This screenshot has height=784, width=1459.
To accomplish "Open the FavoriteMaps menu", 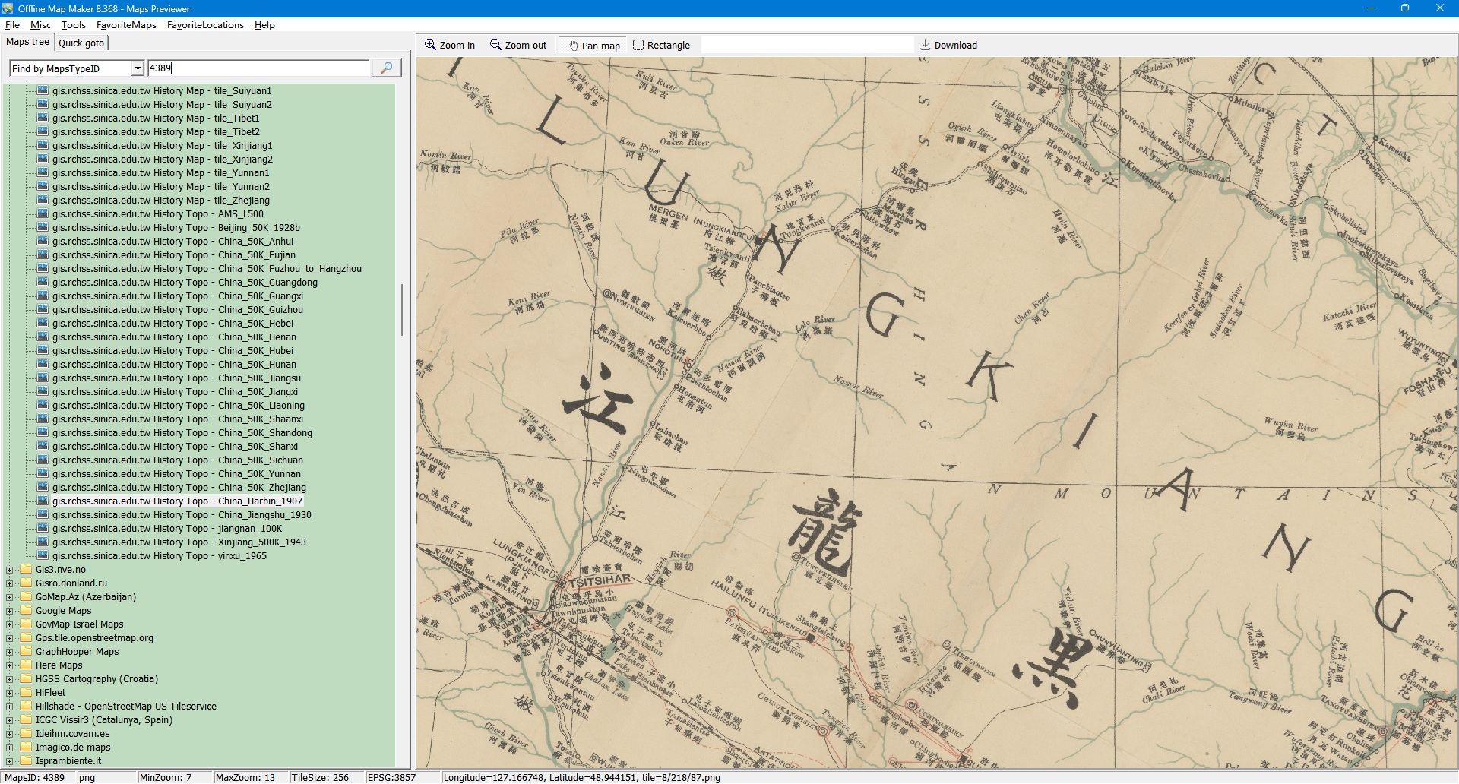I will 126,25.
